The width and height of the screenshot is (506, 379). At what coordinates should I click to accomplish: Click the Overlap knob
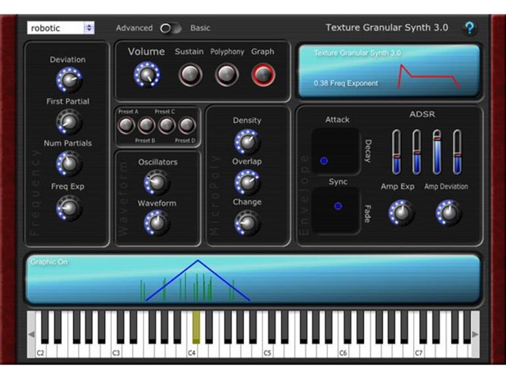[x=248, y=182]
